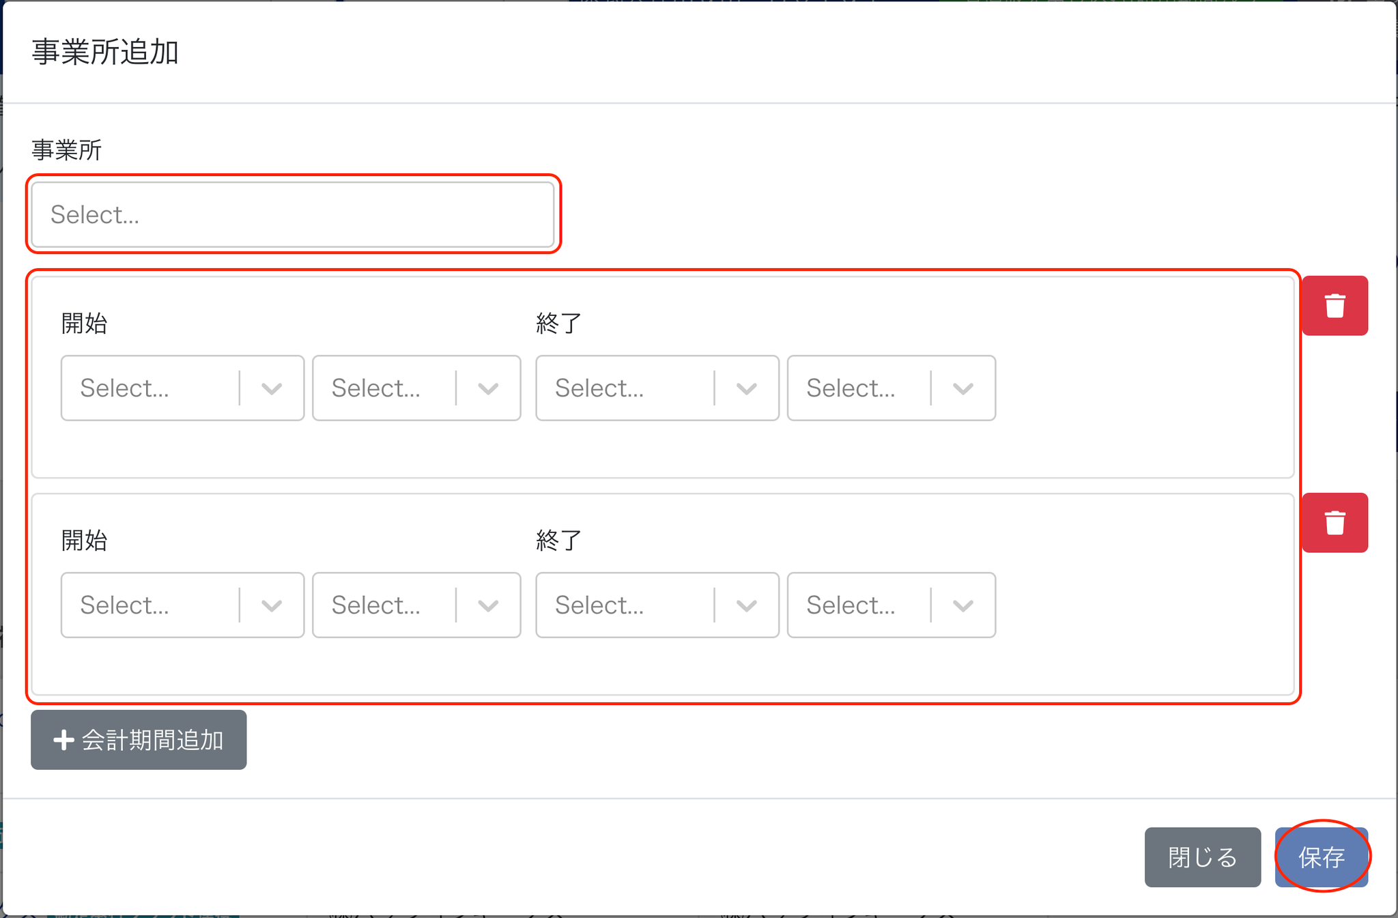
Task: Open second row's first 終了 dropdown
Action: (626, 605)
